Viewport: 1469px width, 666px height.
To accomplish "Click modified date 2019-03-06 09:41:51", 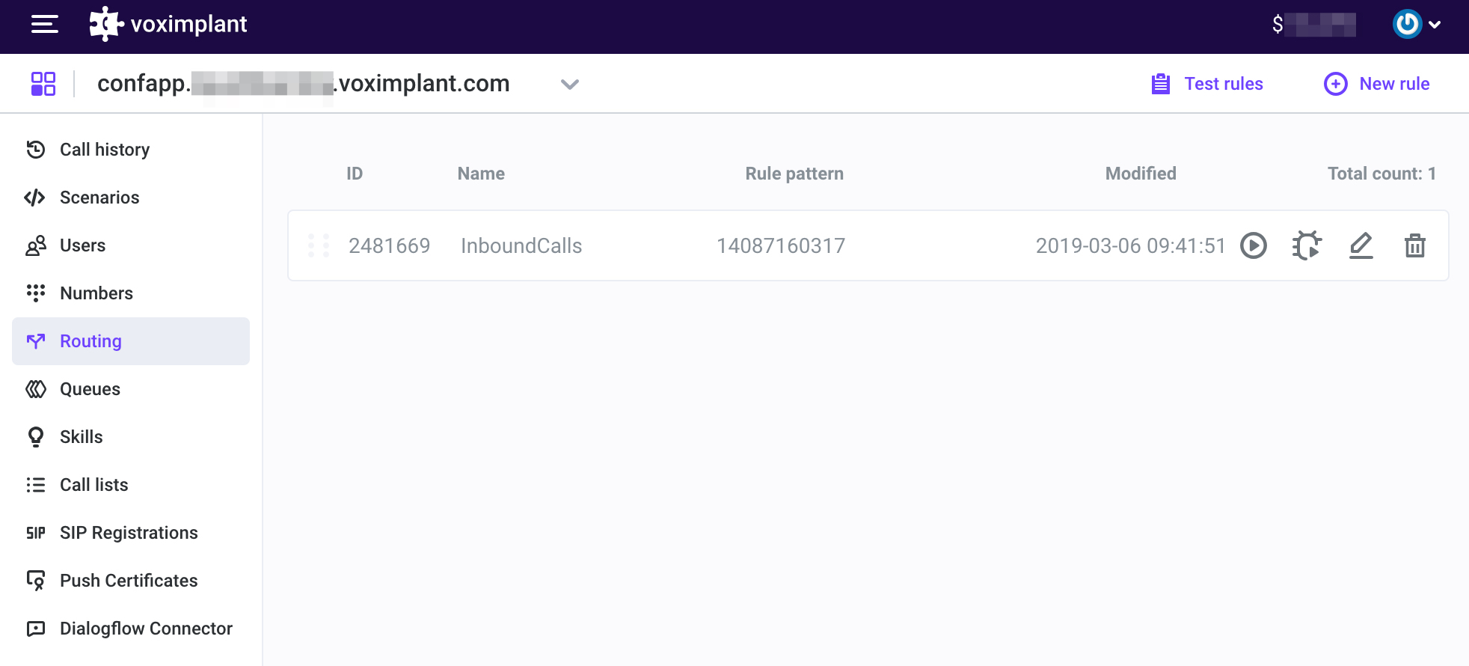I will (x=1131, y=245).
